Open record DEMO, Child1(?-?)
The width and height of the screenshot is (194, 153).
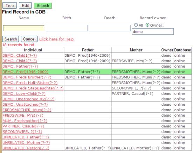click(20, 55)
